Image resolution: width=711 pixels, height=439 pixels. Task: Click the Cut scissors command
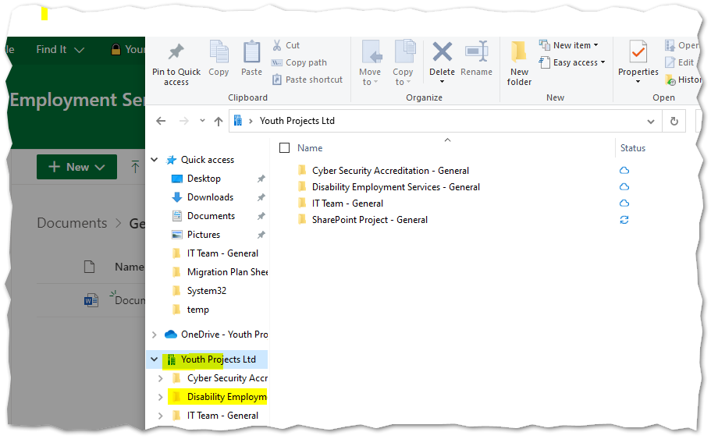click(x=286, y=45)
